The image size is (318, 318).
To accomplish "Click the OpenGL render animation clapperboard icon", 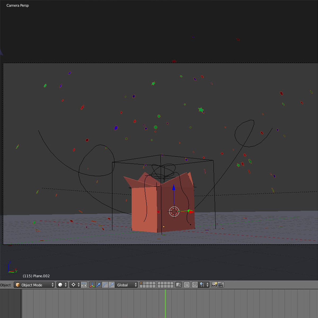I will point(220,285).
